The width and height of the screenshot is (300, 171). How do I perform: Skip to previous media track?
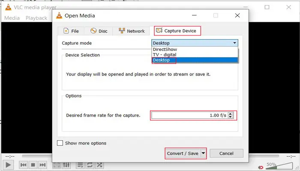(24, 165)
